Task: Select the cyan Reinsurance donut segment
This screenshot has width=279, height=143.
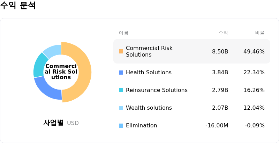Action: pyautogui.click(x=39, y=65)
